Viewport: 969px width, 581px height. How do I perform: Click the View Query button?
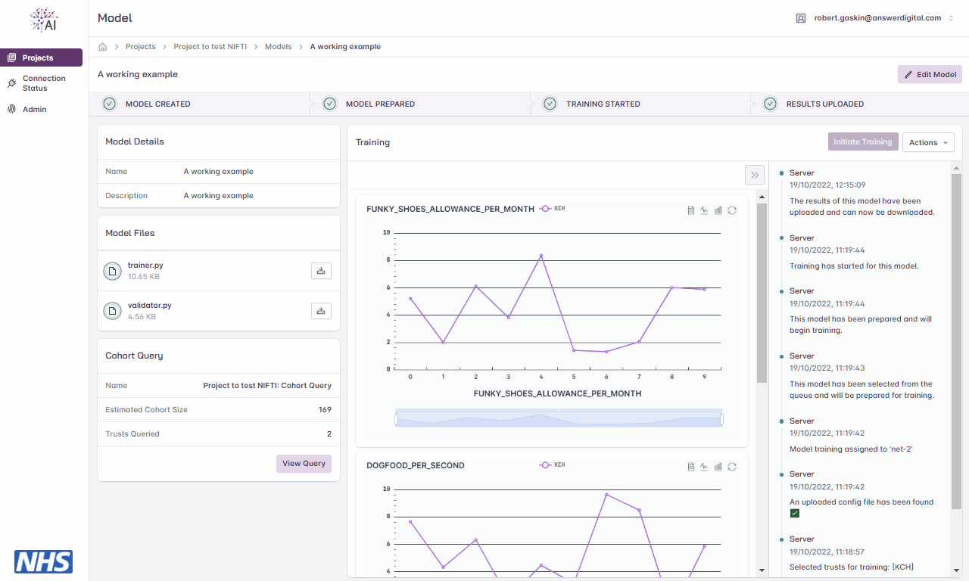(x=304, y=464)
